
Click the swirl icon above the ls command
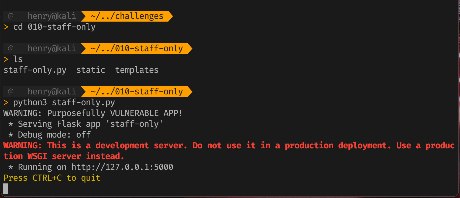click(x=11, y=49)
